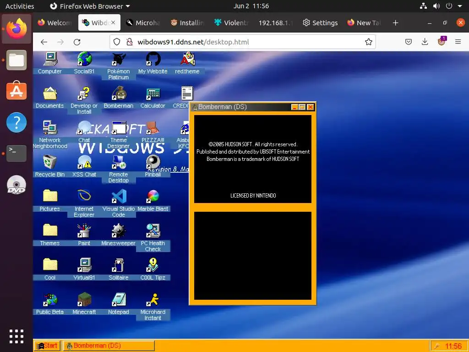This screenshot has width=469, height=352.
Task: Maximize the Bomberman (DS) window
Action: coord(302,107)
